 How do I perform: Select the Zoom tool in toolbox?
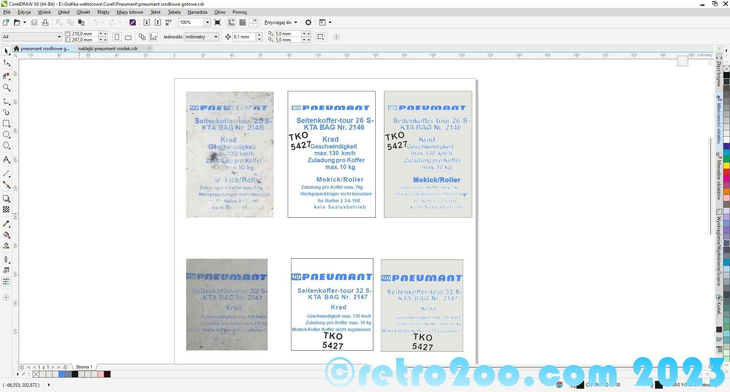6,88
